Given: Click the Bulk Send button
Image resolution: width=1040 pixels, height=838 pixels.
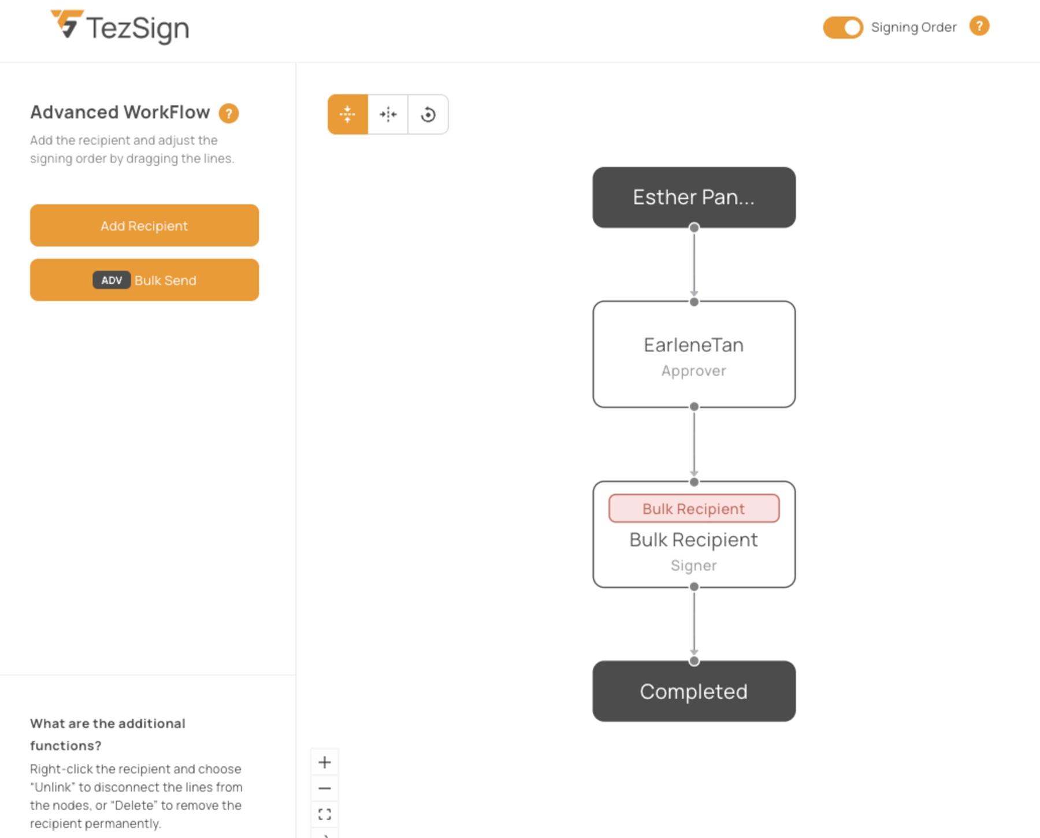Looking at the screenshot, I should coord(144,280).
